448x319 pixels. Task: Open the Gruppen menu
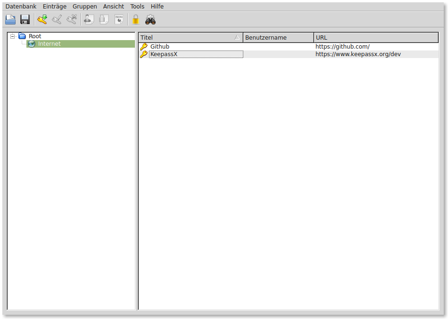[x=84, y=6]
